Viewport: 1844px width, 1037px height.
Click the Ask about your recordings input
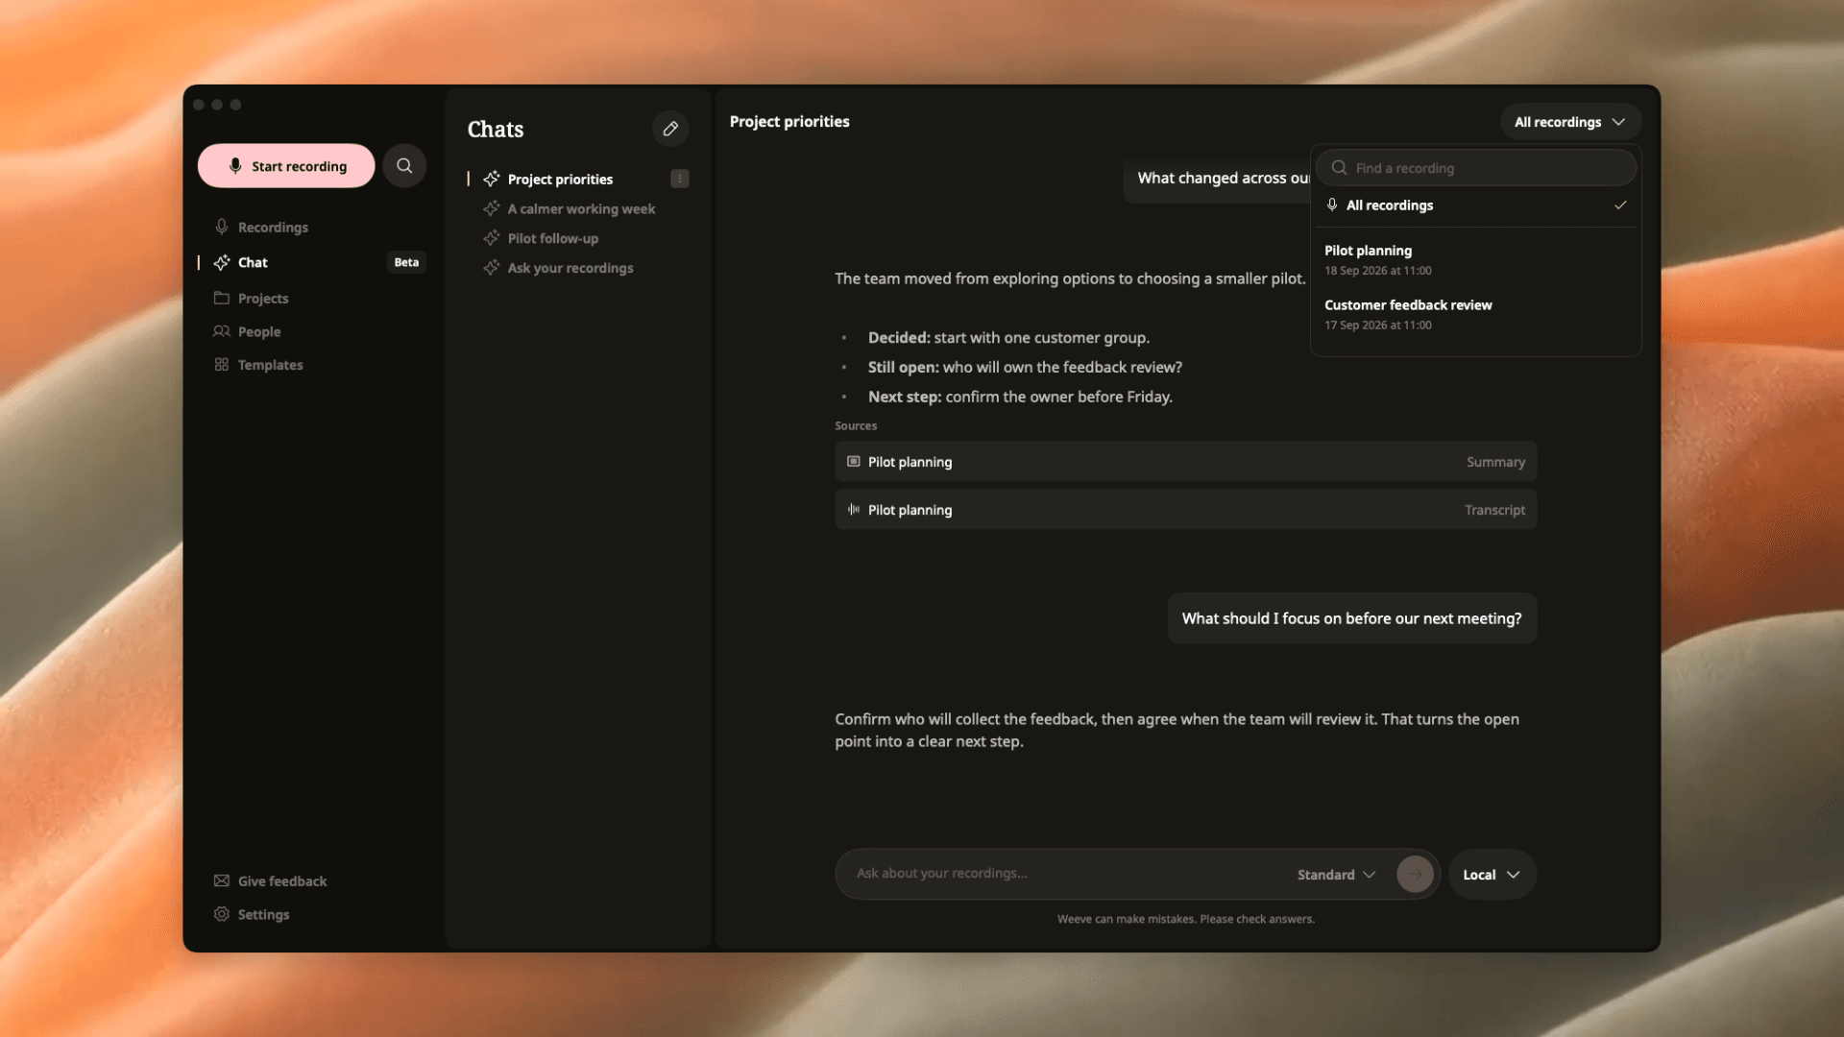1066,874
